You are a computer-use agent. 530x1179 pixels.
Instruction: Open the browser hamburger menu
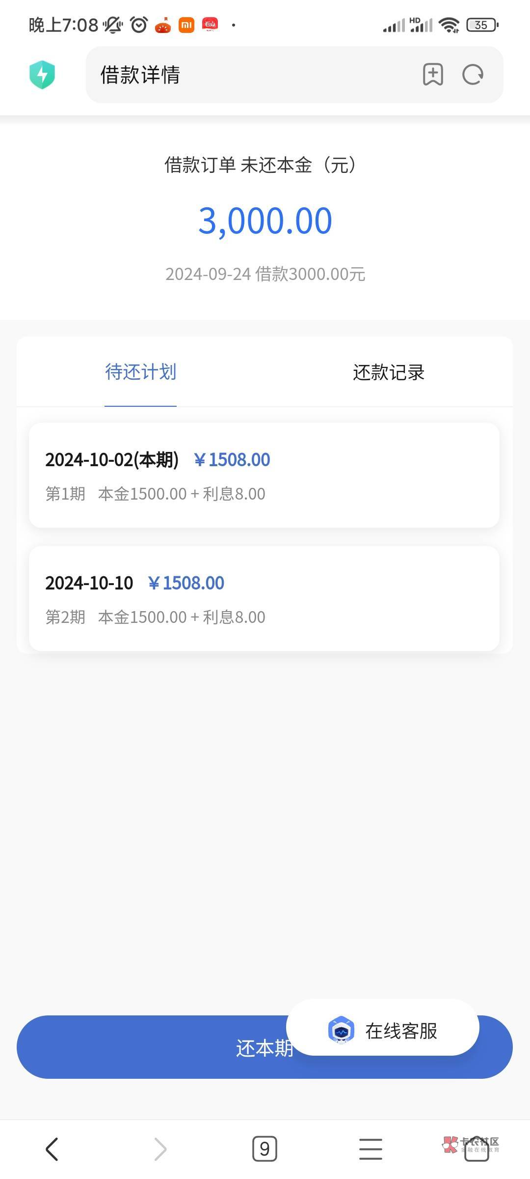click(x=371, y=1149)
